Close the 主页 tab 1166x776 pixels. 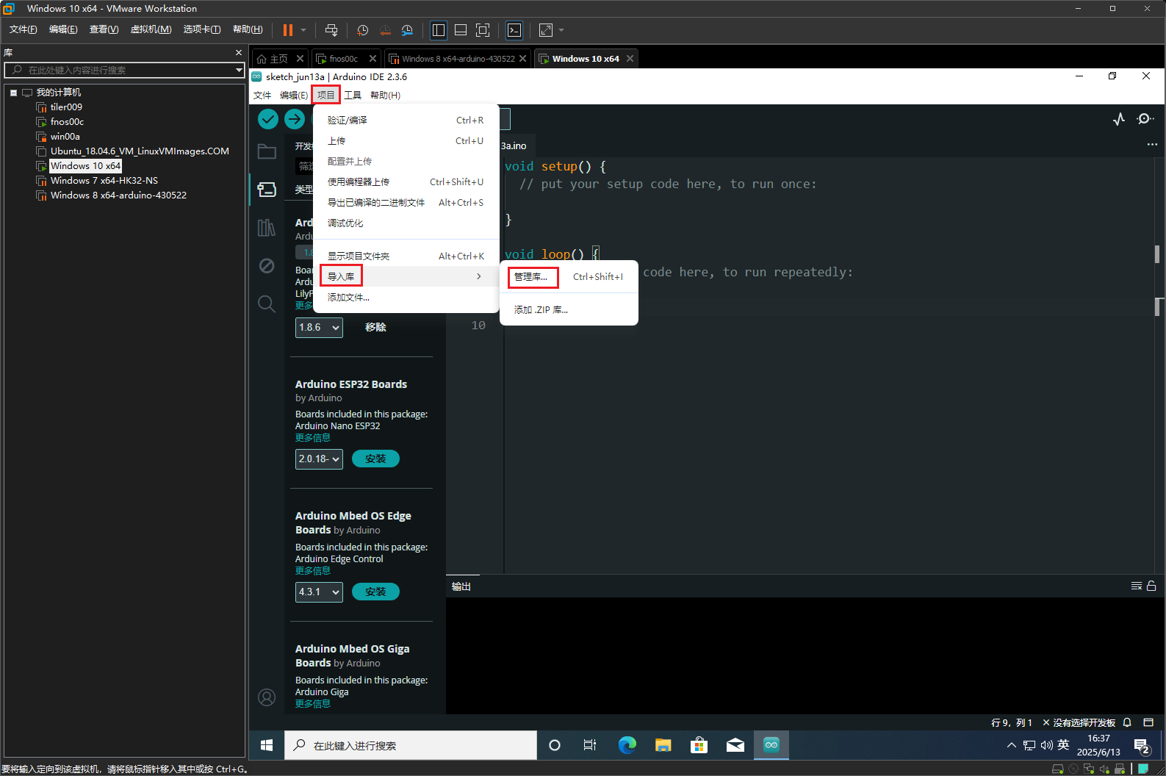(300, 59)
